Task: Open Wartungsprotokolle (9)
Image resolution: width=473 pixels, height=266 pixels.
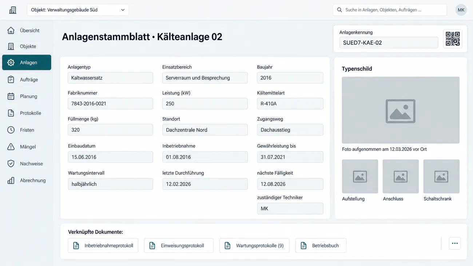Action: 254,246
